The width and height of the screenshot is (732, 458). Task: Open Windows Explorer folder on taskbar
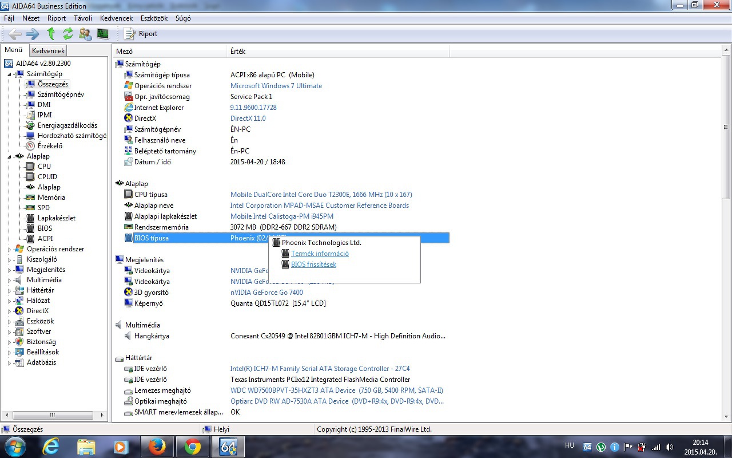(86, 447)
